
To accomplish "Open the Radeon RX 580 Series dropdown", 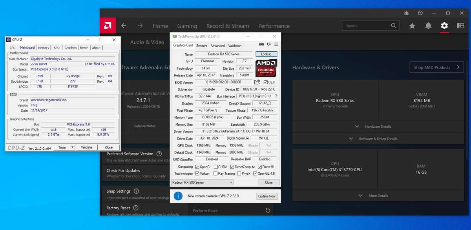I will [x=203, y=182].
